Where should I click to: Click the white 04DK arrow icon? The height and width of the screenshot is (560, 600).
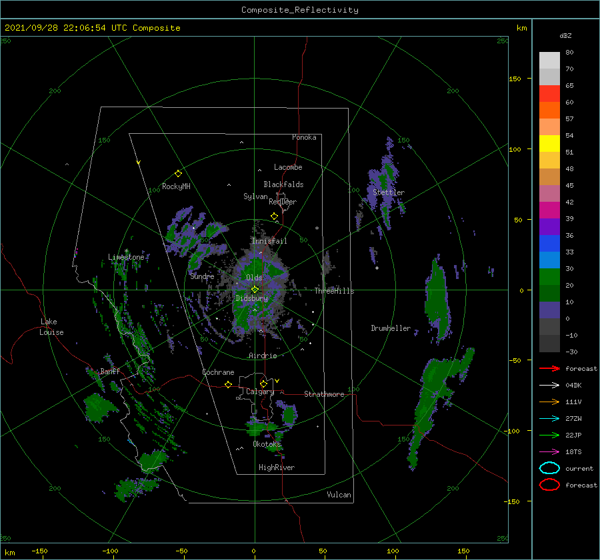click(549, 386)
